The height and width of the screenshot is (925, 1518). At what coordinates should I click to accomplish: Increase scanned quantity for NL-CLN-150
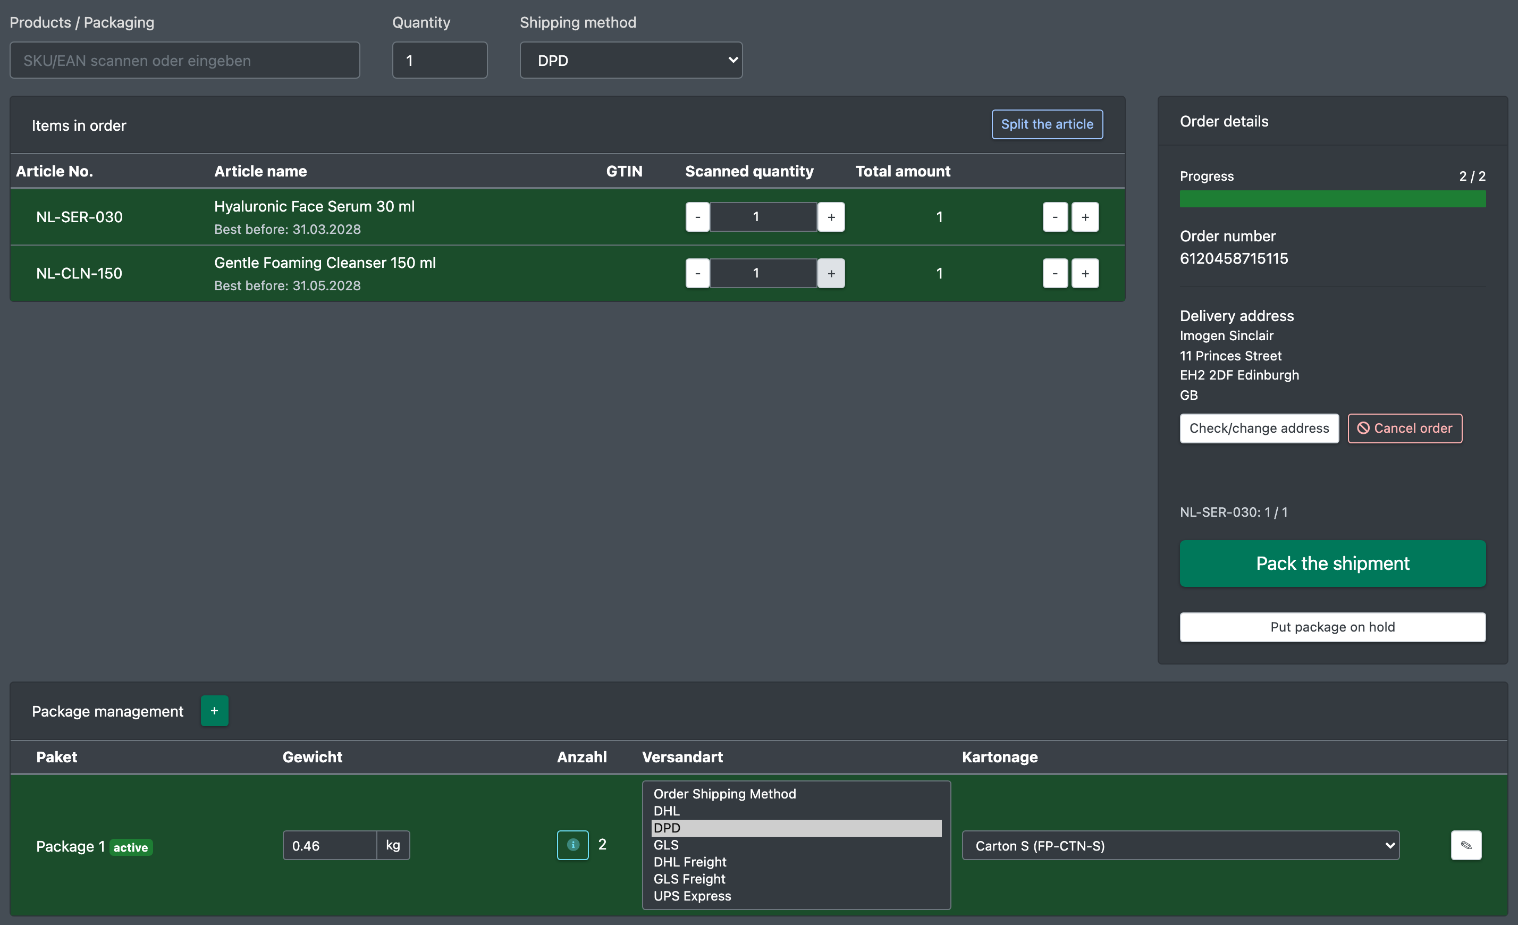pos(831,273)
